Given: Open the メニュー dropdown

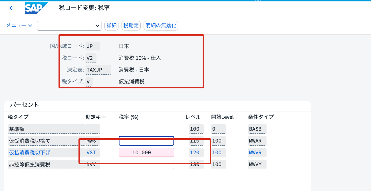Looking at the screenshot, I should click(19, 26).
